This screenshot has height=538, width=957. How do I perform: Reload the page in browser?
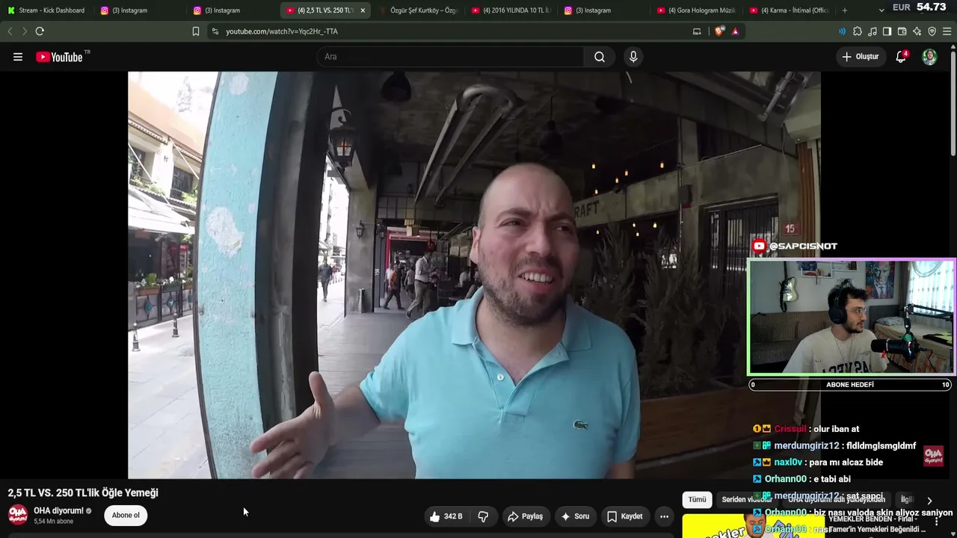(40, 31)
